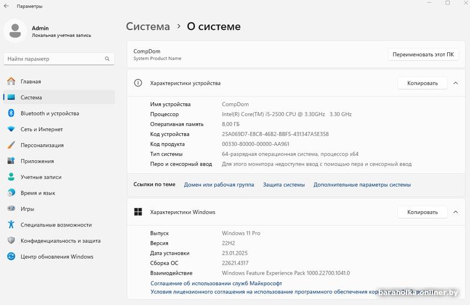Click the Конфиденциальность shield icon
The width and height of the screenshot is (470, 305).
[x=11, y=240]
